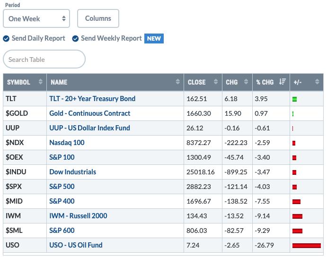Sort table by NAME column arrows
The height and width of the screenshot is (257, 327).
[177, 81]
